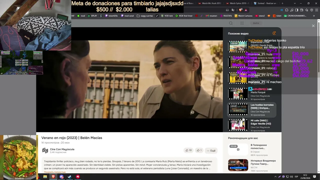Open the Mi calle (1960) Edgar Neville title
This screenshot has height=180, width=320.
[261, 122]
